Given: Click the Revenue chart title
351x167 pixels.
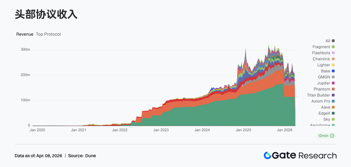Looking at the screenshot, I should point(25,34).
